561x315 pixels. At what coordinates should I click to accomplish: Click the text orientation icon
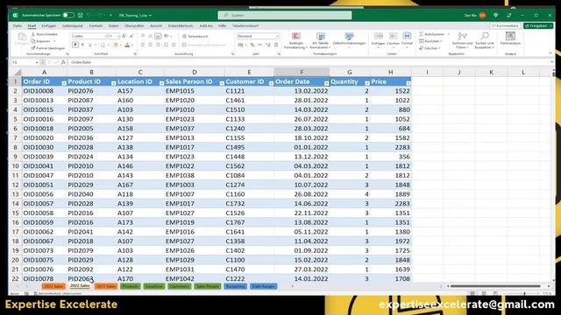(x=167, y=36)
